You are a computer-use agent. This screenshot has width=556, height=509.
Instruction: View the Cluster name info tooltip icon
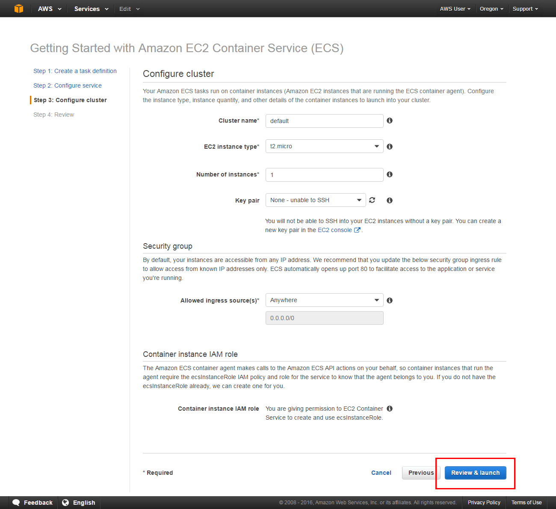pos(389,121)
